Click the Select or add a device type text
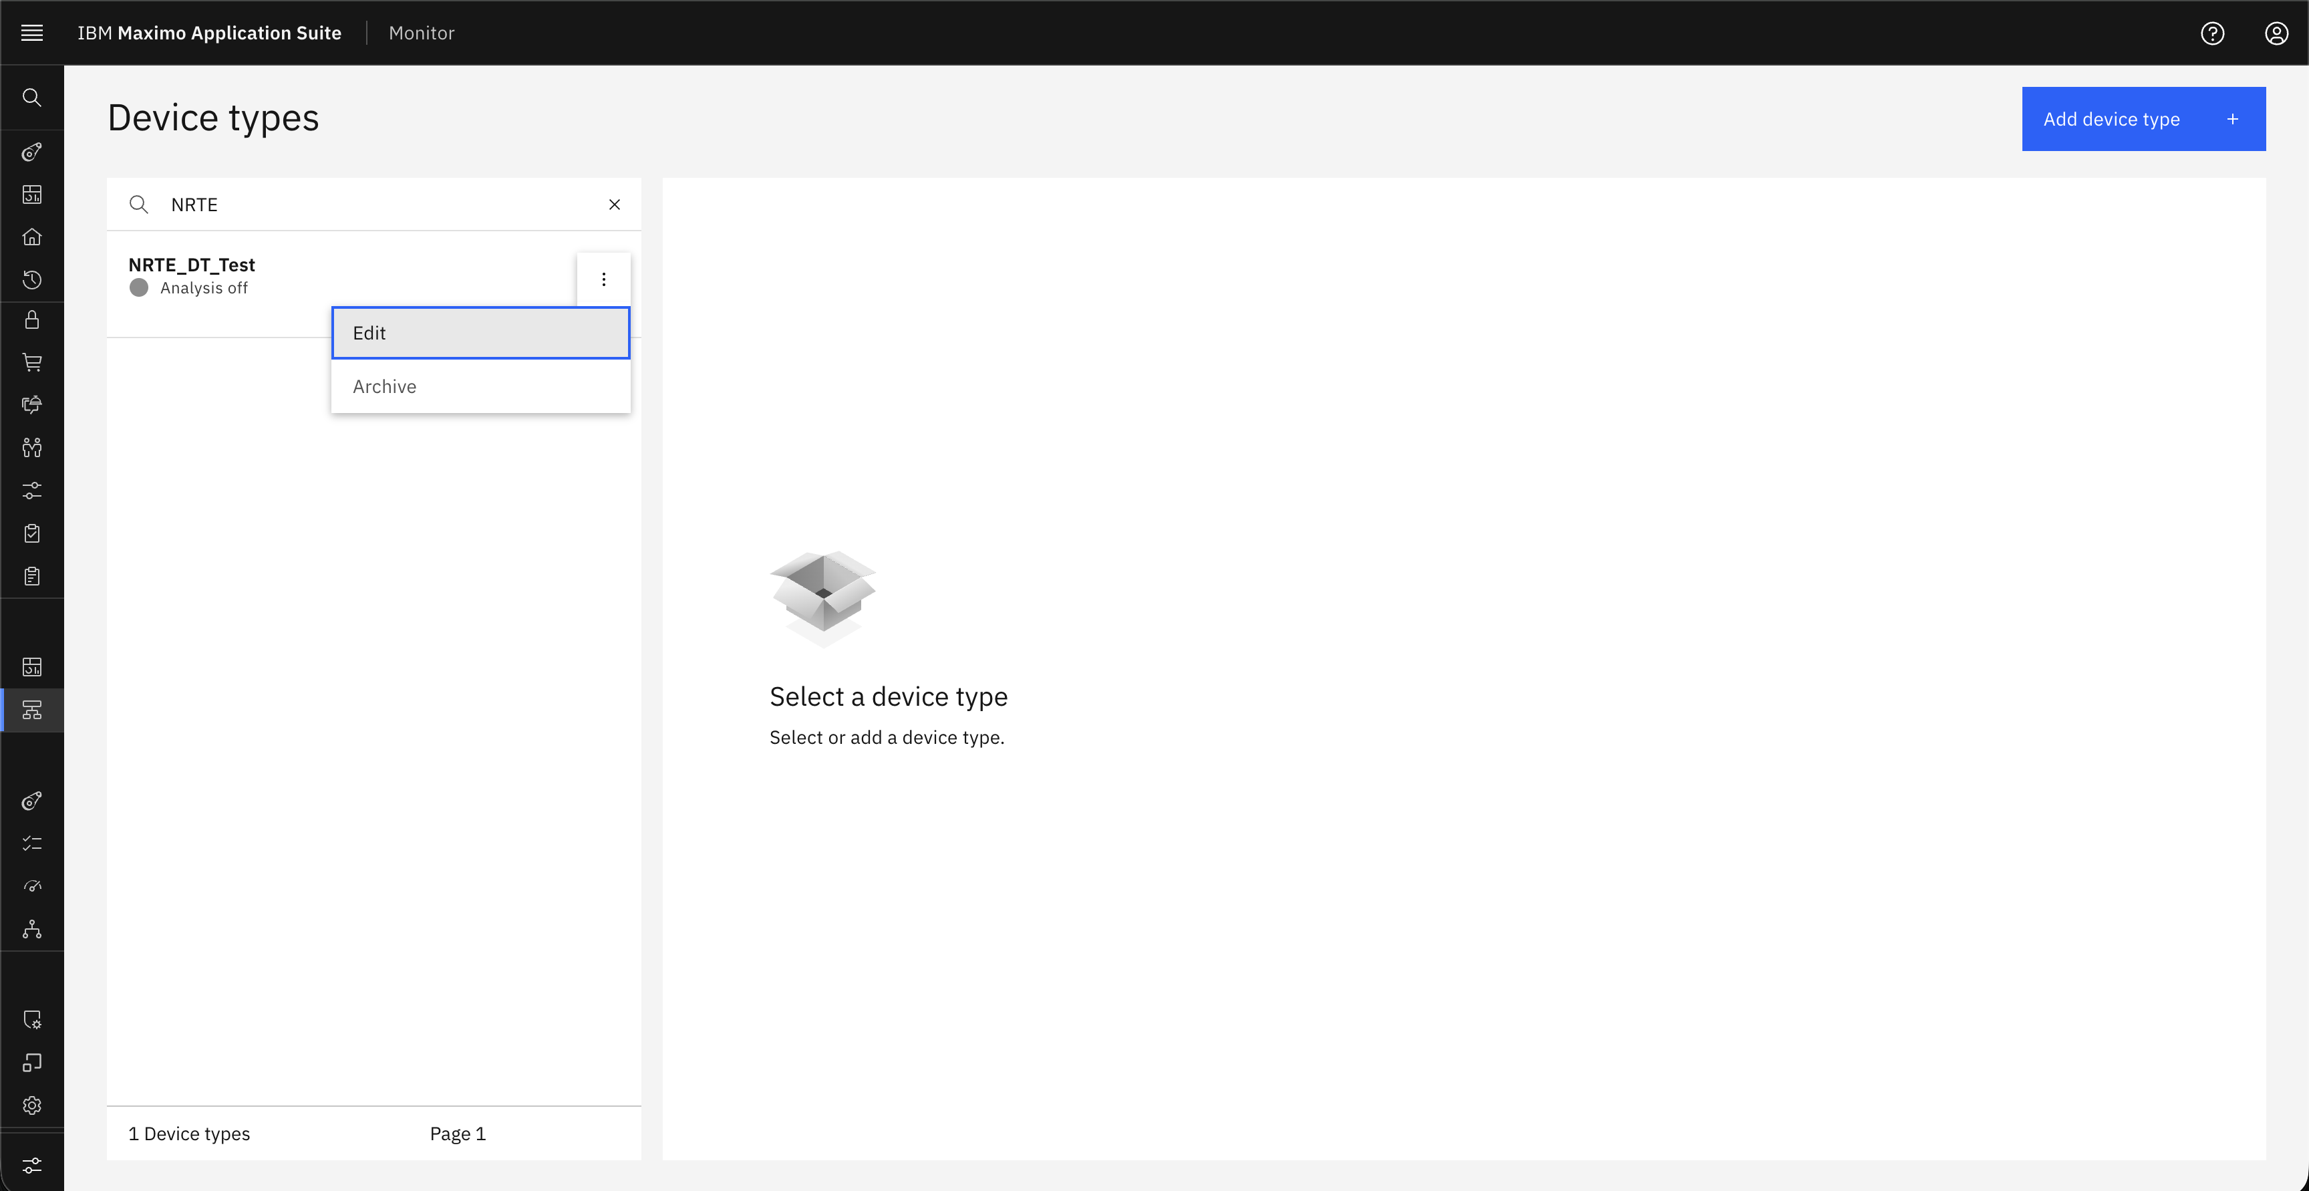Viewport: 2309px width, 1191px height. coord(887,737)
